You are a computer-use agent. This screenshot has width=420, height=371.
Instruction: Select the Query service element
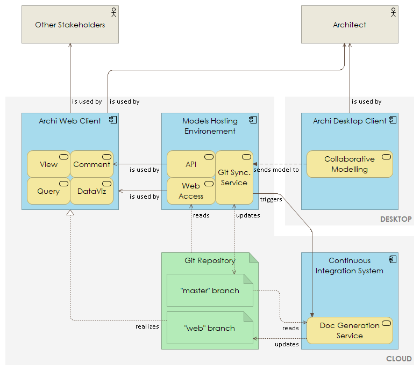tap(48, 191)
